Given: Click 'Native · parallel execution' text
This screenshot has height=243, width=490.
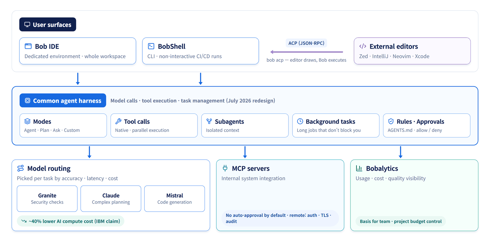Looking at the screenshot, I should [x=142, y=130].
